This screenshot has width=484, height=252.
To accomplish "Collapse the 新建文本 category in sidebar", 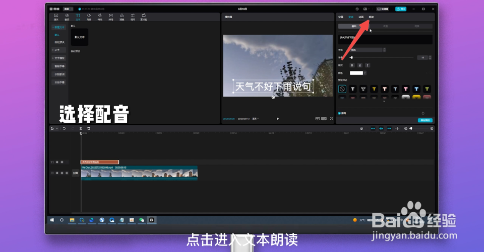I will point(58,28).
